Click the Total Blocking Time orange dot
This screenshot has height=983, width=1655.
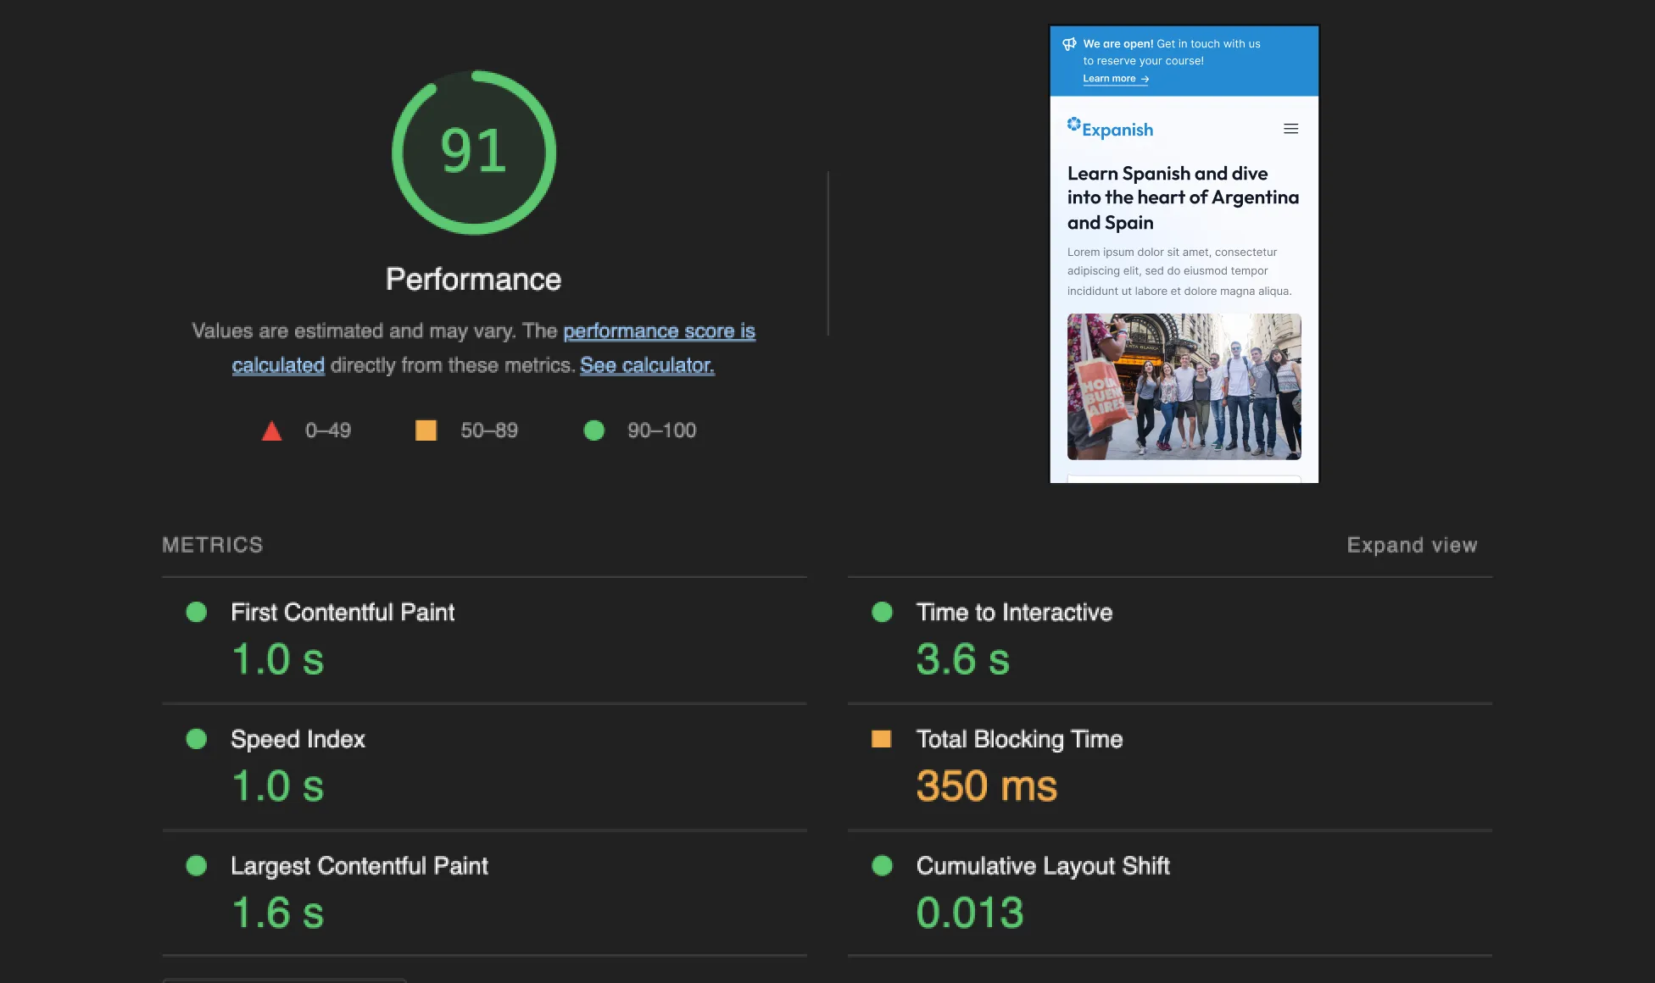882,740
